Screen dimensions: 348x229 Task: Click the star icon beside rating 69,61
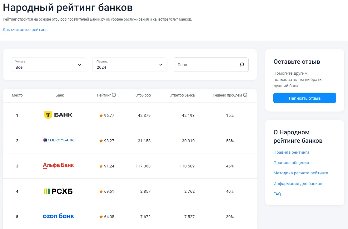(x=101, y=191)
